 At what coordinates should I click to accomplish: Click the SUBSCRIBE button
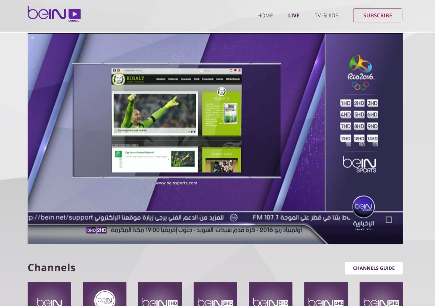pos(378,15)
